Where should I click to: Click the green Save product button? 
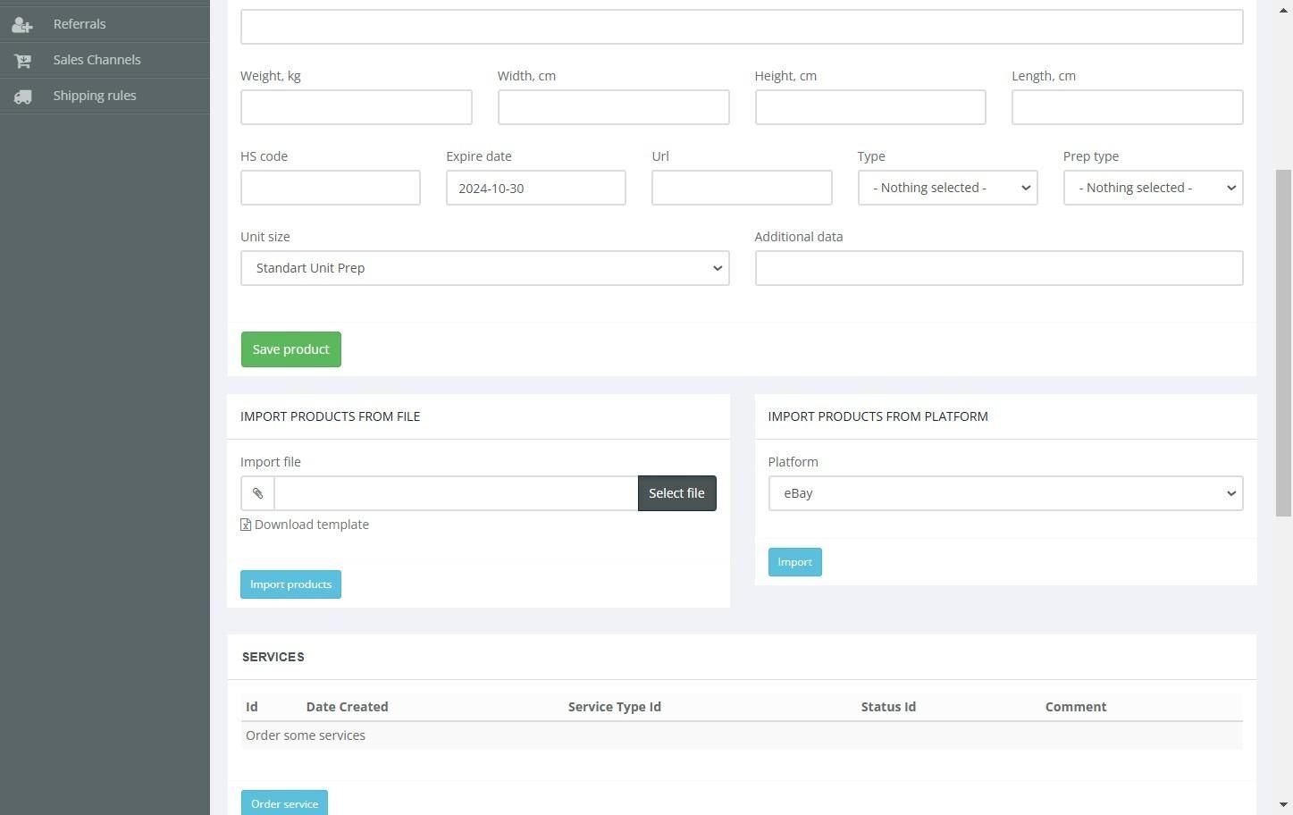click(290, 349)
